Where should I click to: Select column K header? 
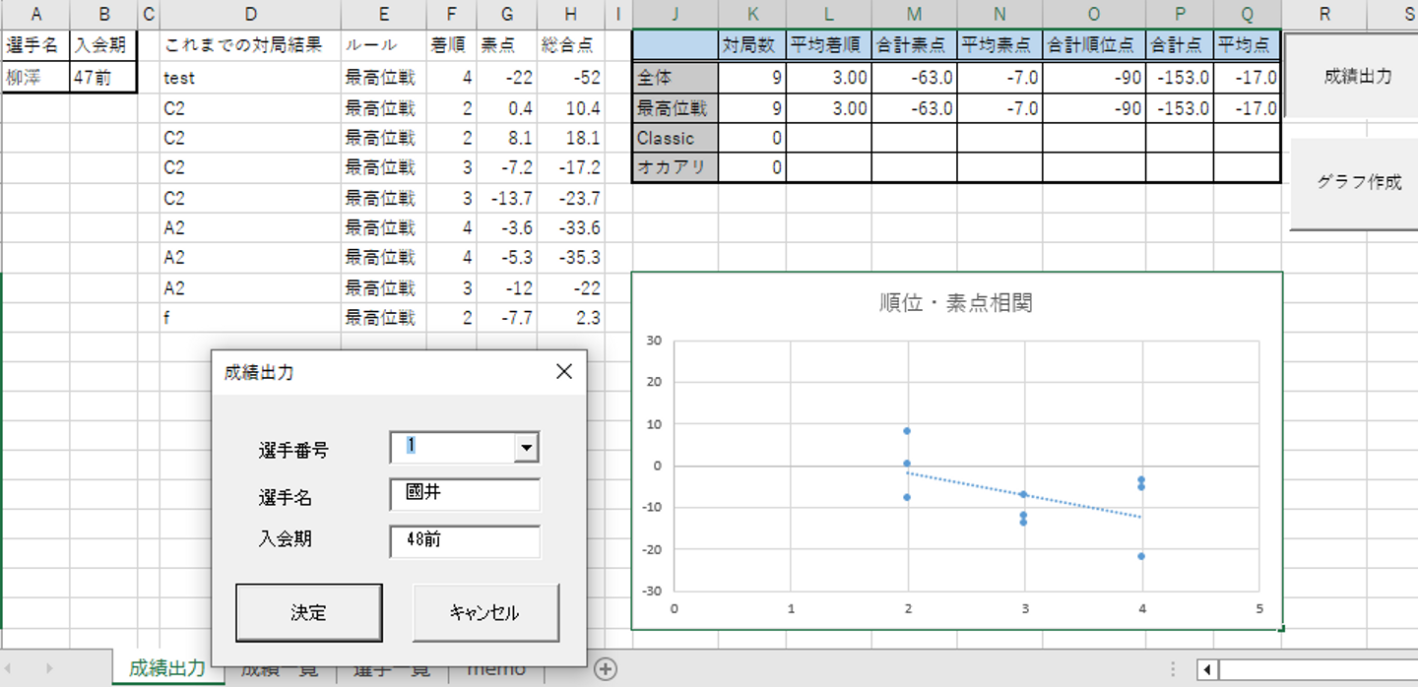[x=752, y=14]
